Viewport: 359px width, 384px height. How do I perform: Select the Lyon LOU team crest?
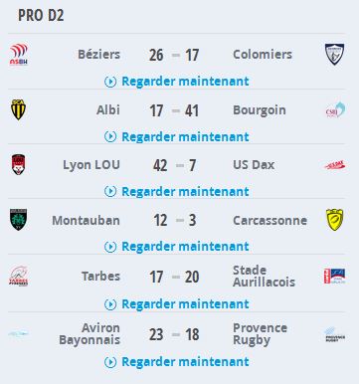19,164
